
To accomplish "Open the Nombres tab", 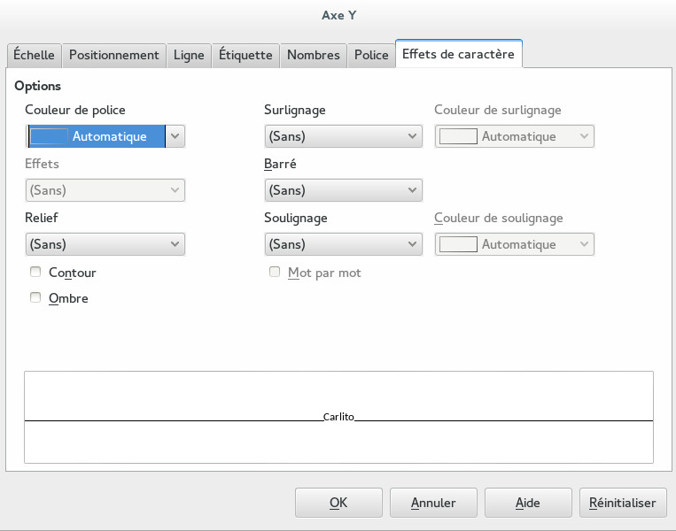I will [x=313, y=55].
